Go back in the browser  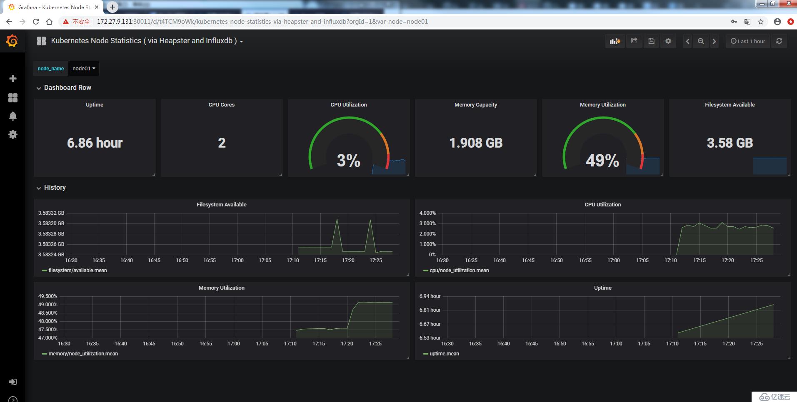tap(9, 22)
